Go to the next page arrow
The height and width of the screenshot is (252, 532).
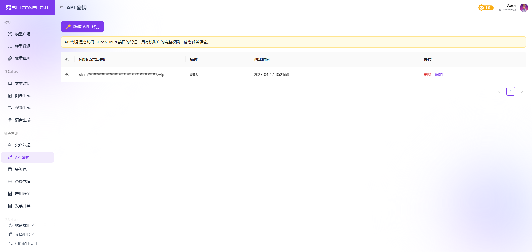pos(521,91)
